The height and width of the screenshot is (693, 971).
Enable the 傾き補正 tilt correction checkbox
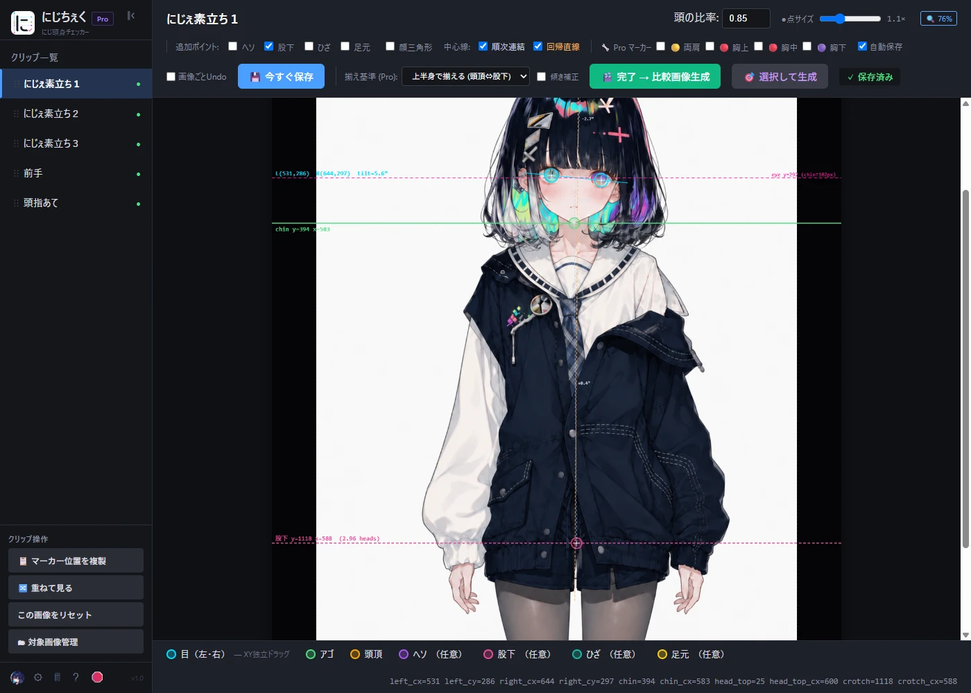(542, 77)
